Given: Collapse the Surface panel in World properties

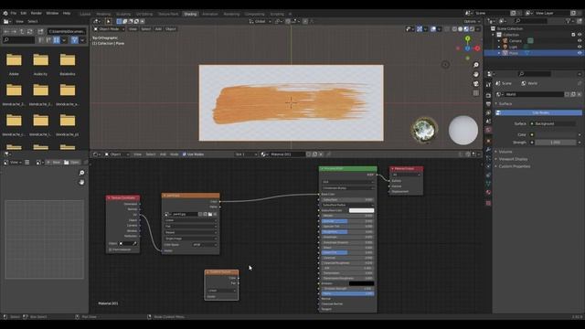Looking at the screenshot, I should click(505, 103).
